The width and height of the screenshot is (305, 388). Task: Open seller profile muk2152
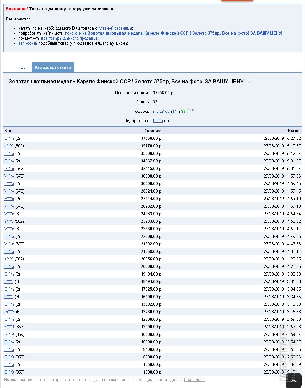click(x=161, y=112)
